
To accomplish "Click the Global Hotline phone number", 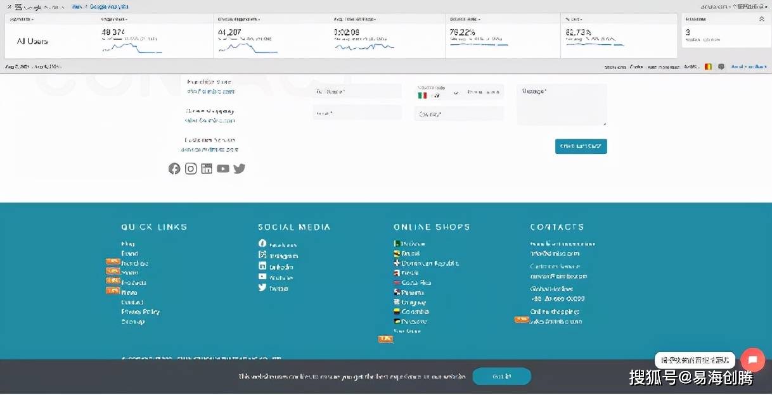I will [557, 299].
